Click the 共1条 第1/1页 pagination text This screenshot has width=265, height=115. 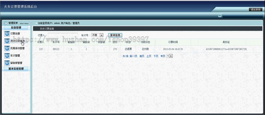pyautogui.click(x=130, y=56)
